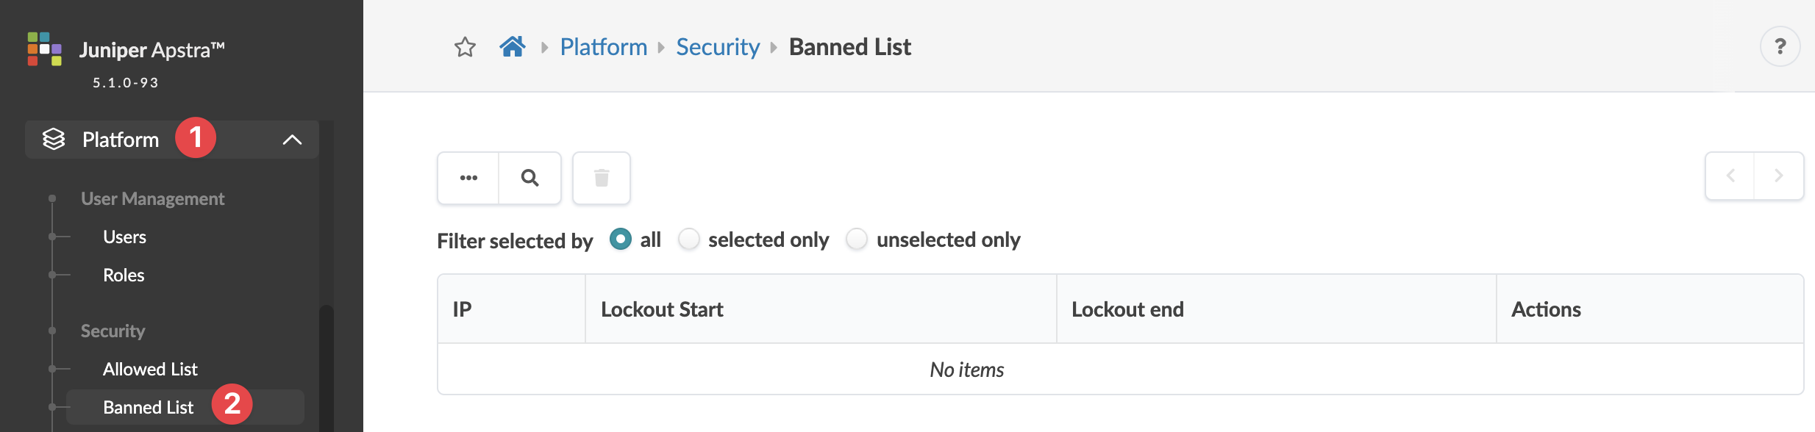Go to the home icon in breadcrumb
Viewport: 1815px width, 432px height.
513,47
